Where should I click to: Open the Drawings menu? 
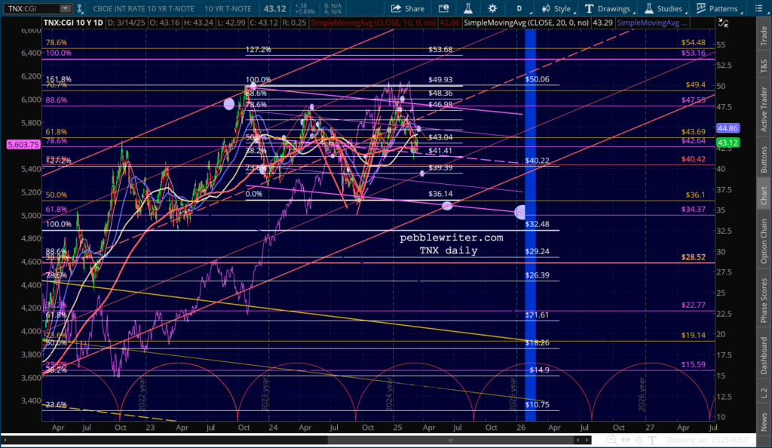click(x=608, y=8)
